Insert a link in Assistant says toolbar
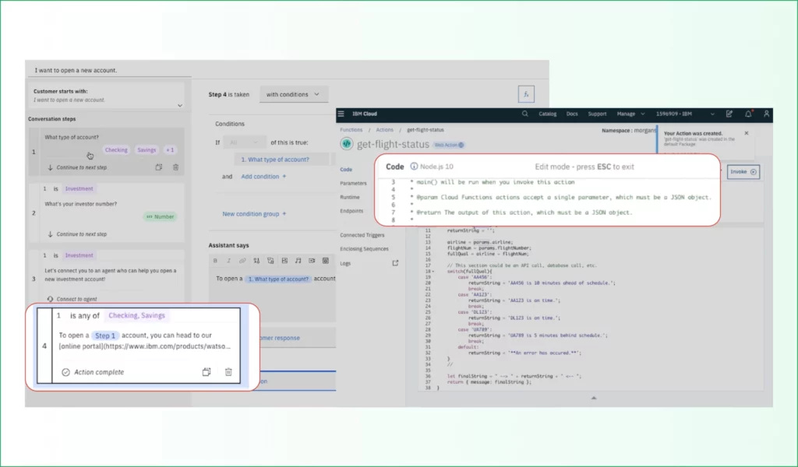The height and width of the screenshot is (467, 798). coord(242,261)
